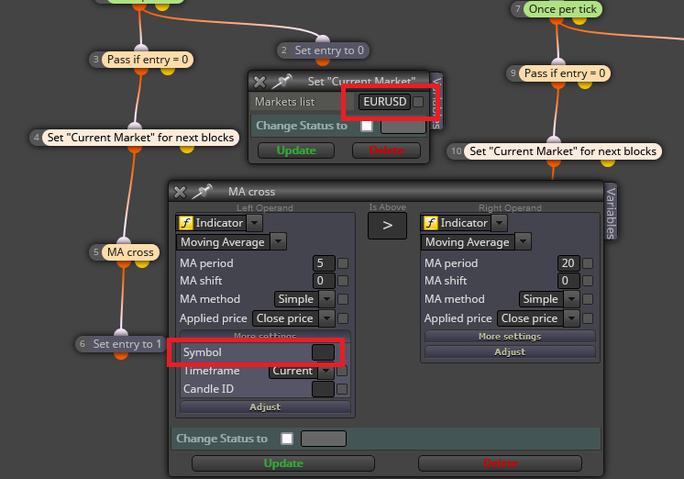Click orange output connector of block 6
Screen dimensions: 684x479
click(x=121, y=355)
